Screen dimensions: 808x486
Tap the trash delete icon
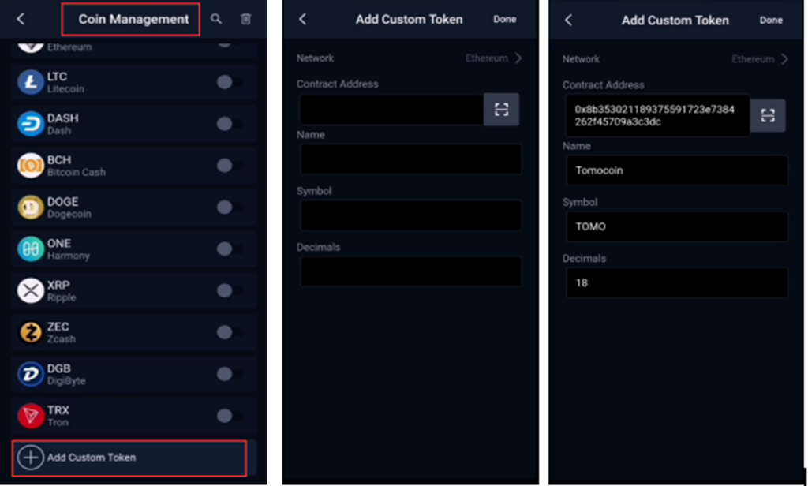coord(246,19)
